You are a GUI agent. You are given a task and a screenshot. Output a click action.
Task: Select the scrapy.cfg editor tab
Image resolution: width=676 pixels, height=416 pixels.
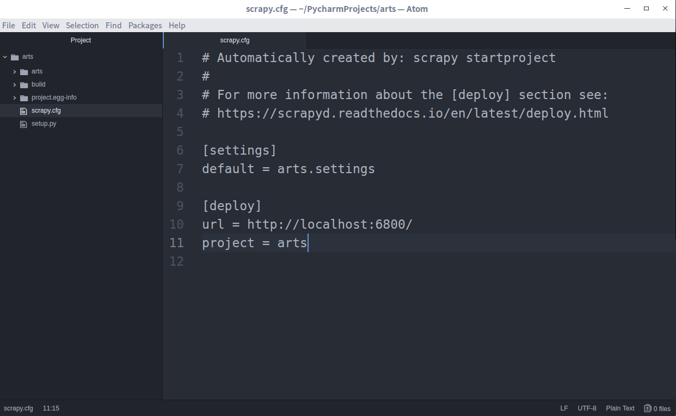point(235,40)
